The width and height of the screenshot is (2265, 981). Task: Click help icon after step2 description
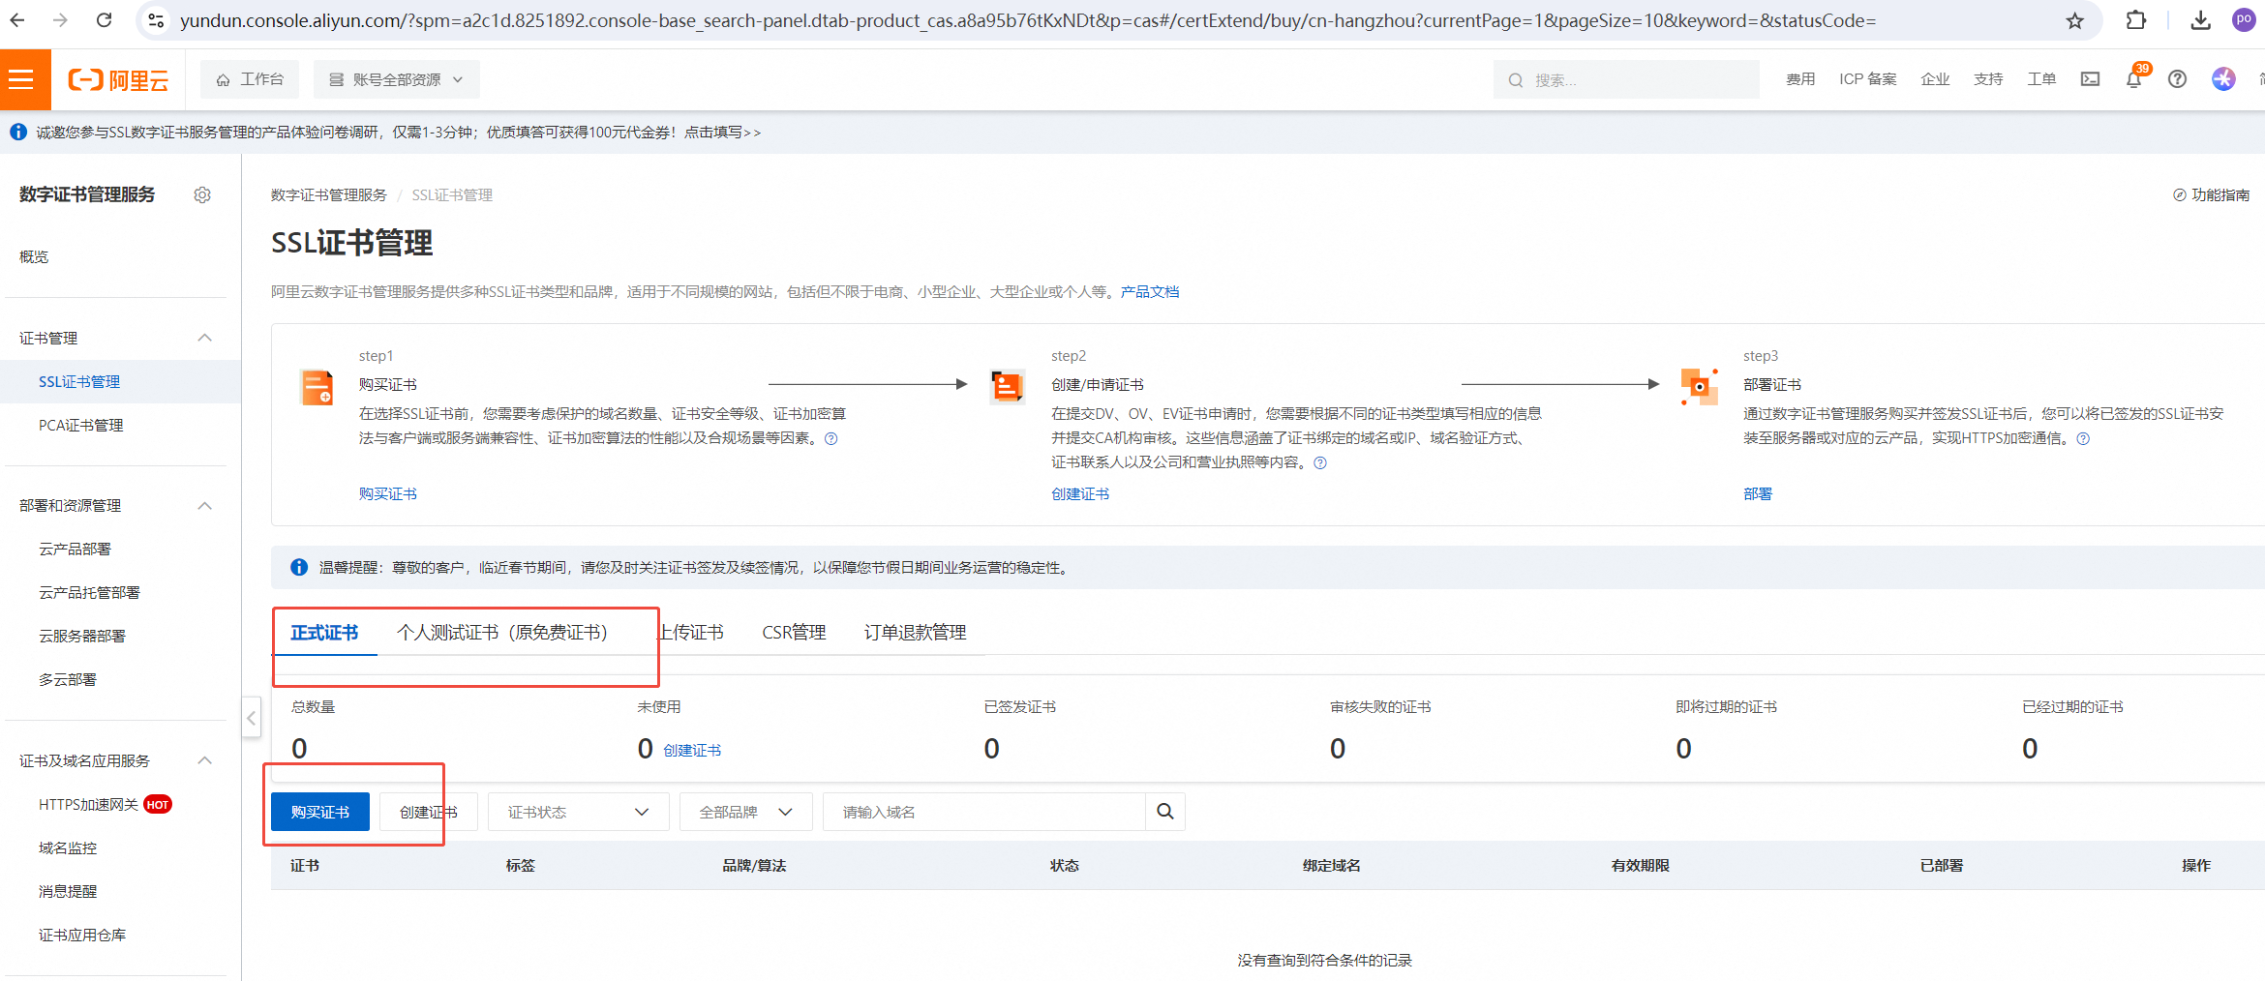[1320, 462]
